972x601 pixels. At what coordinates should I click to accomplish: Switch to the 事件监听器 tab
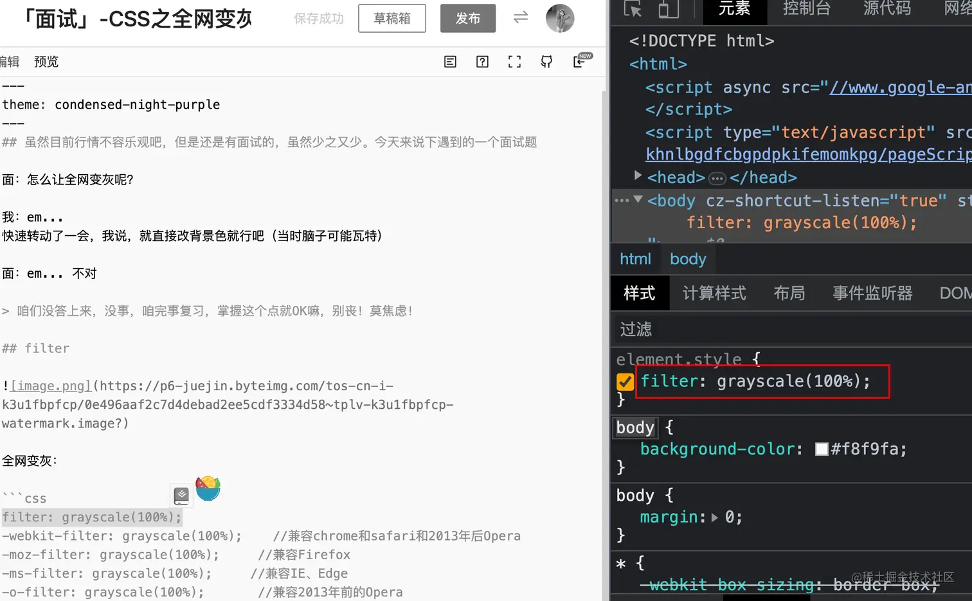[872, 294]
